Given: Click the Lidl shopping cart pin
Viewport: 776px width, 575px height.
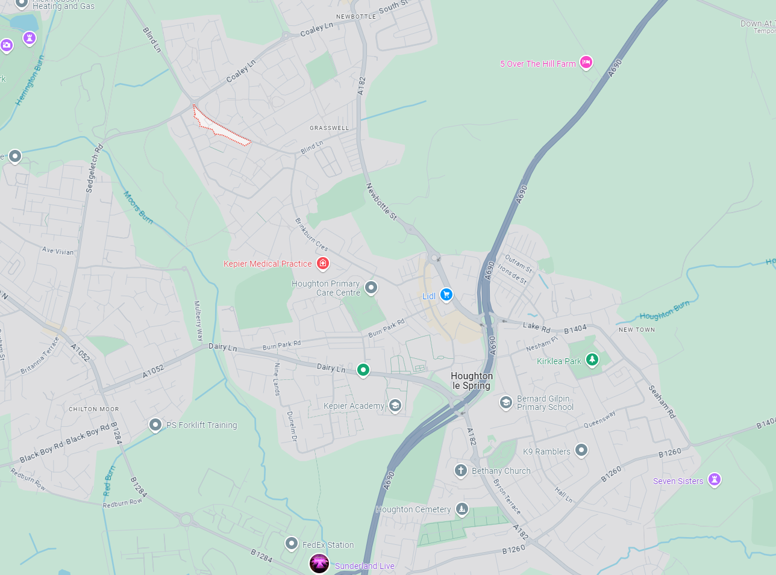Looking at the screenshot, I should click(446, 294).
